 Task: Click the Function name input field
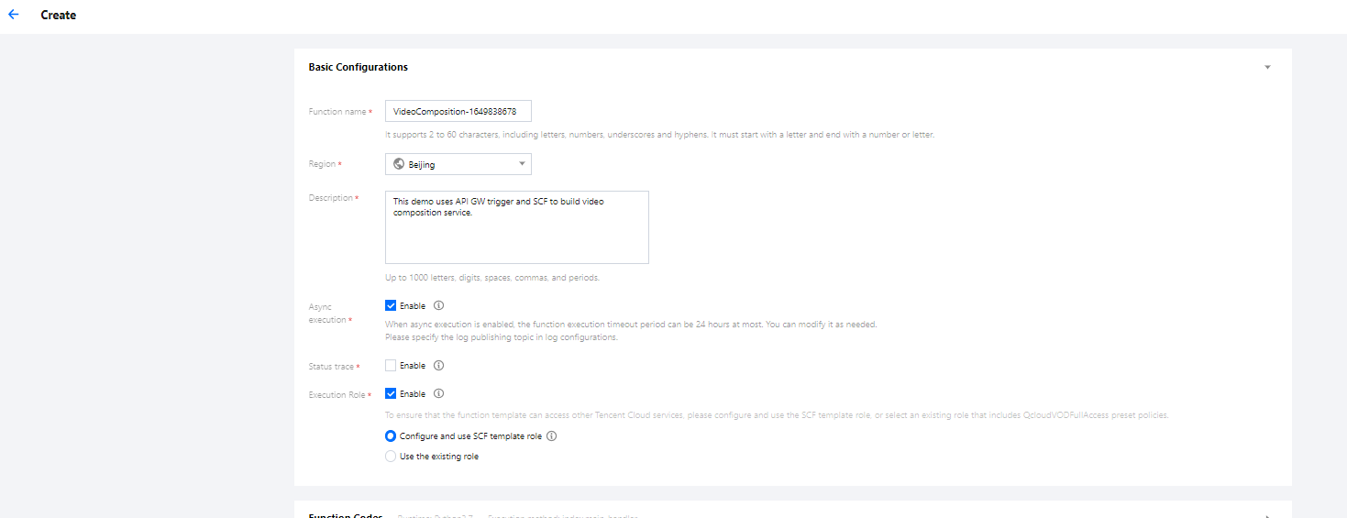click(458, 111)
